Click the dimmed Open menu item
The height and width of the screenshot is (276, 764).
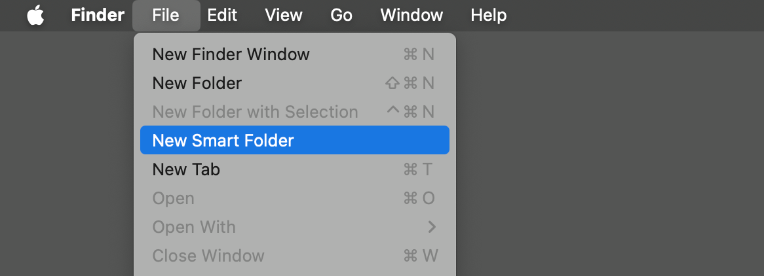(x=173, y=198)
